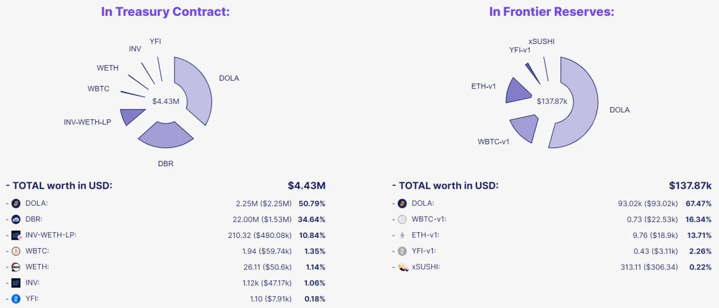Click the DOLA token icon in Treasury list

16,203
